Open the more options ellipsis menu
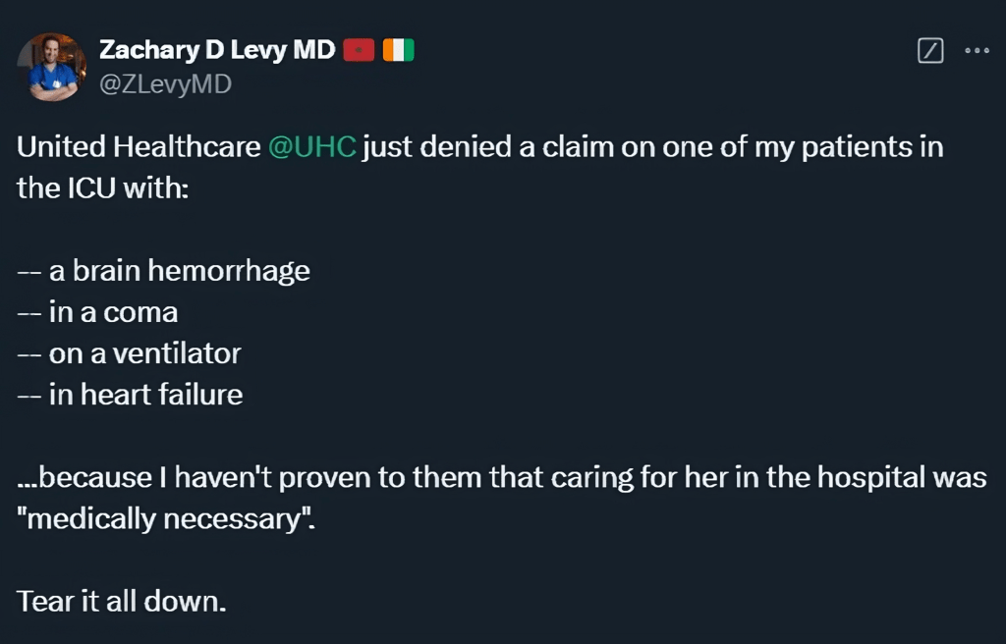This screenshot has height=644, width=1006. pos(977,51)
